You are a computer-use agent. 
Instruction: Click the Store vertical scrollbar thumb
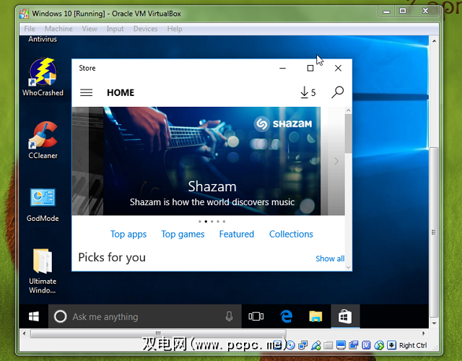click(x=348, y=134)
